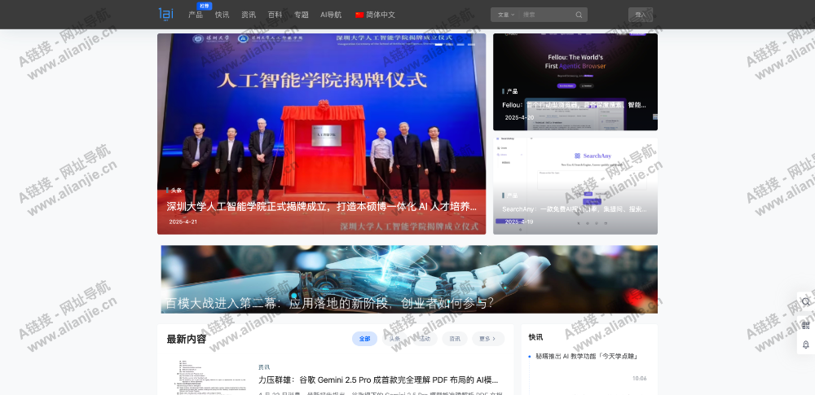
Task: Open the 简体中文 language selector
Action: pos(381,15)
